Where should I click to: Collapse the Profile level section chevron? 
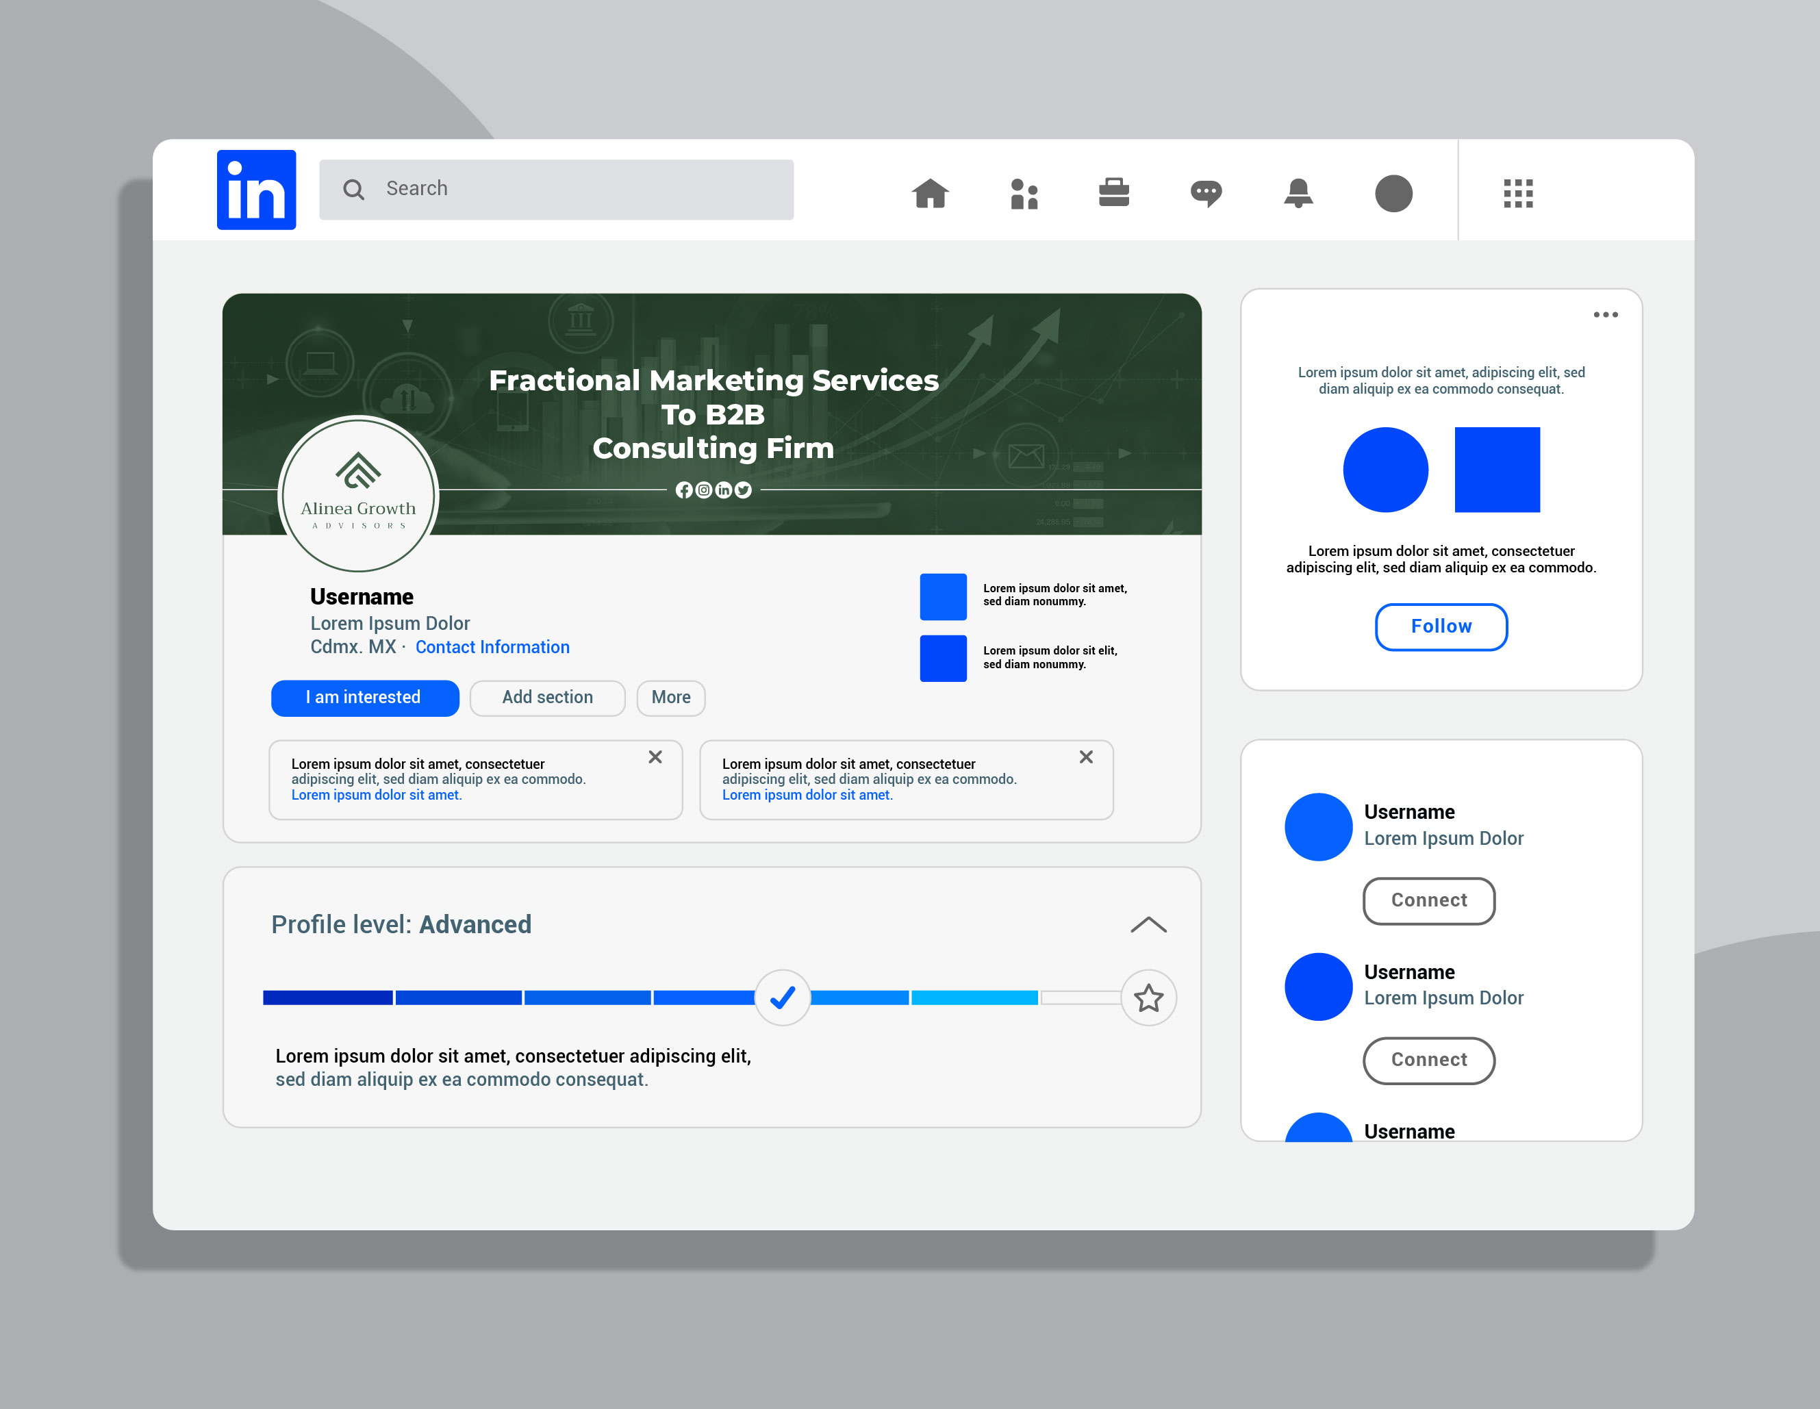[x=1148, y=925]
